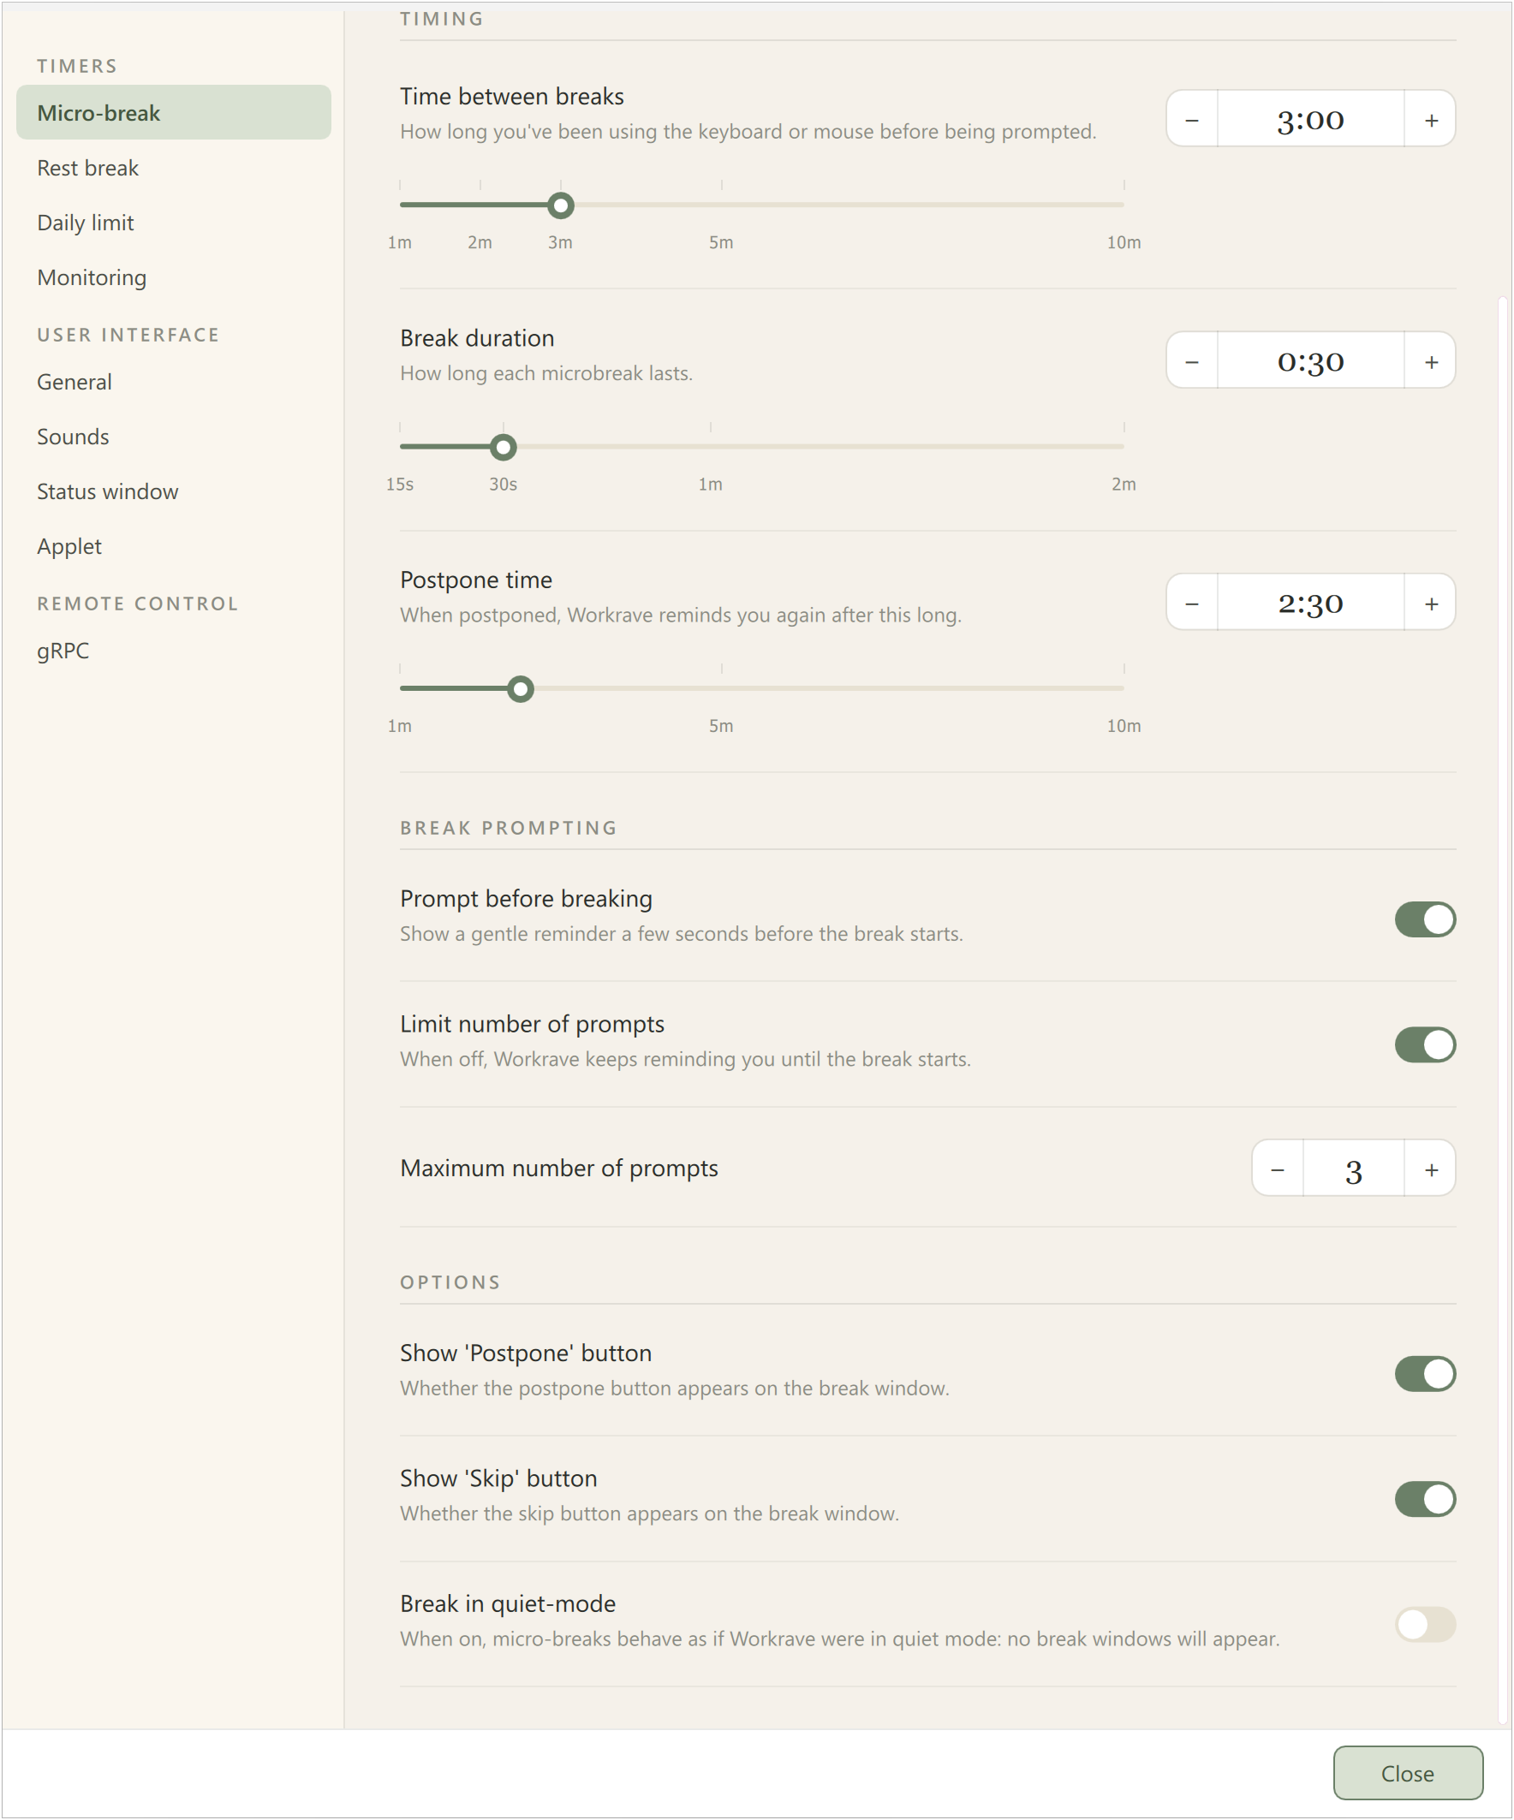Click the maximum prompts value 3
The image size is (1514, 1820).
(x=1354, y=1170)
